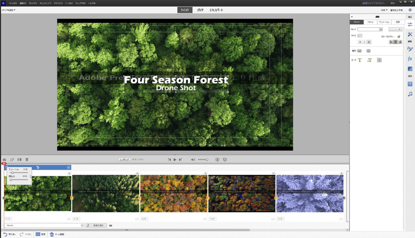Select the horizontal type tool T
Viewport: 415px width, 238px height.
pos(360,60)
